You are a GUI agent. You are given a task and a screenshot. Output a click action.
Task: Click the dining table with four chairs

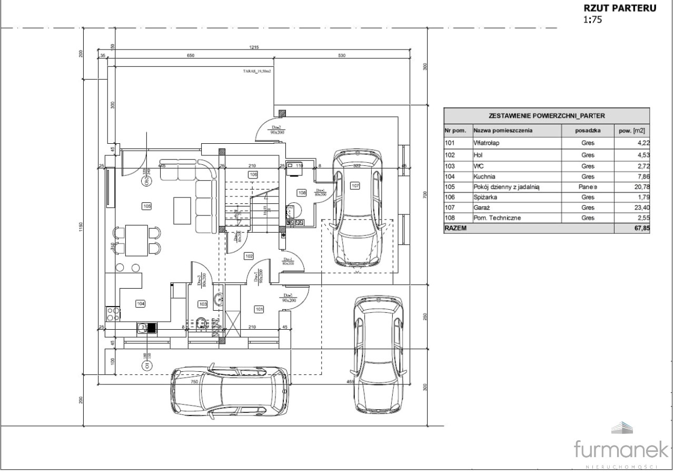pos(137,239)
